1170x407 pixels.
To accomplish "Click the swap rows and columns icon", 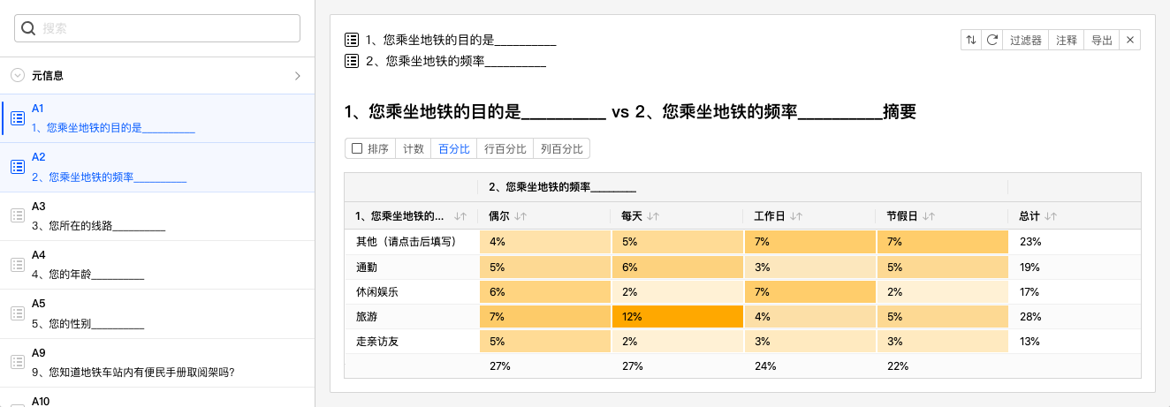I will [971, 40].
